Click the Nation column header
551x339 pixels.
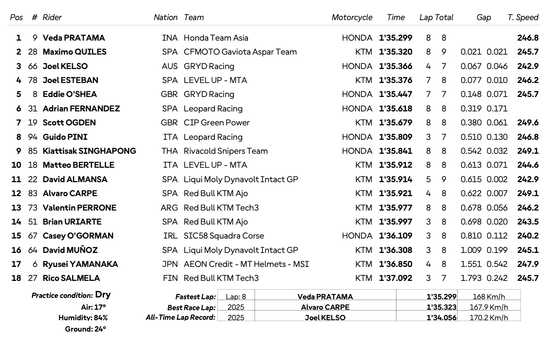pyautogui.click(x=165, y=17)
